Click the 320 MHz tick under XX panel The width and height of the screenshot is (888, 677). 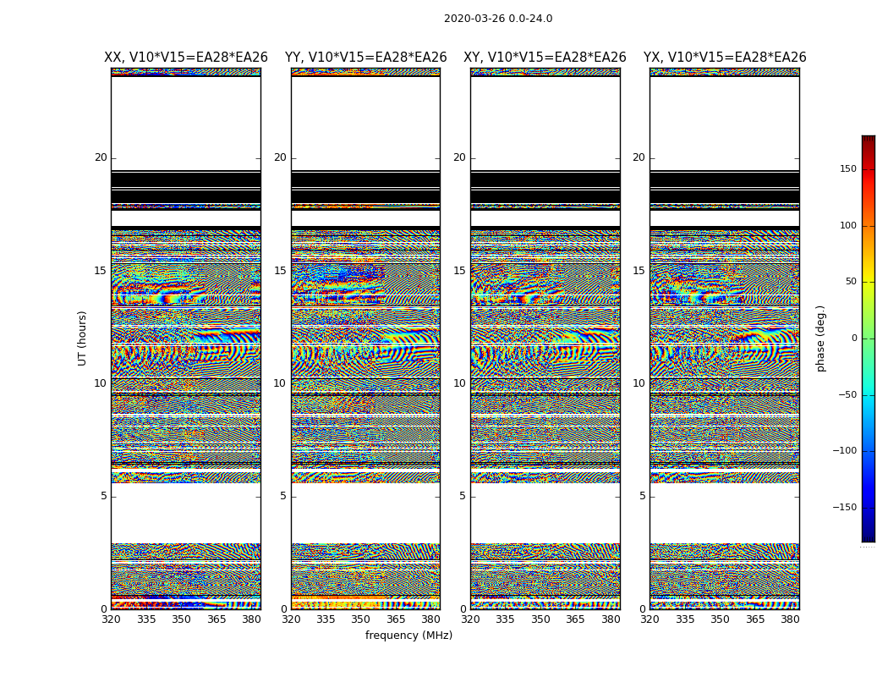click(111, 619)
